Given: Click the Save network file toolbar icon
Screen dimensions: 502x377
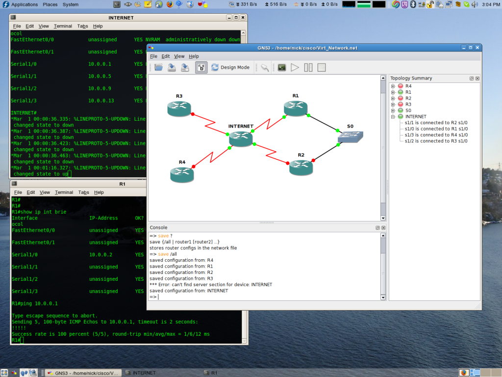Looking at the screenshot, I should (x=172, y=67).
